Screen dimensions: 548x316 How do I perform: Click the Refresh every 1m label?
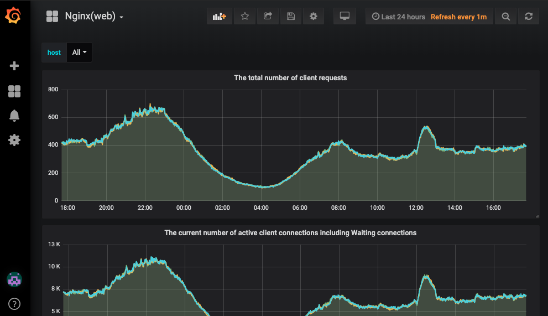[x=458, y=17]
